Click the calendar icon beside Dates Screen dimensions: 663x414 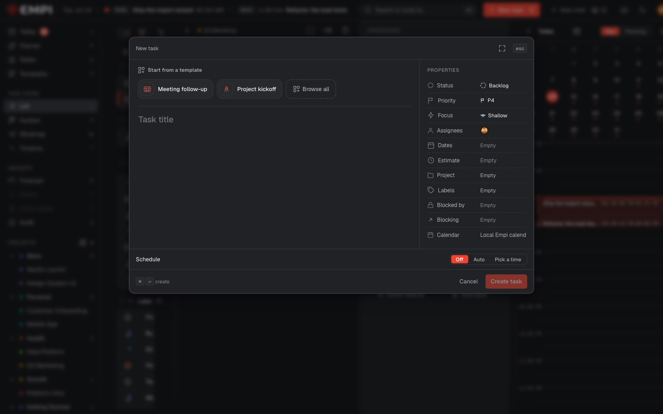point(430,145)
